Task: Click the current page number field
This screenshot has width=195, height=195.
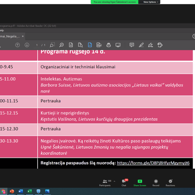Action: (37, 45)
